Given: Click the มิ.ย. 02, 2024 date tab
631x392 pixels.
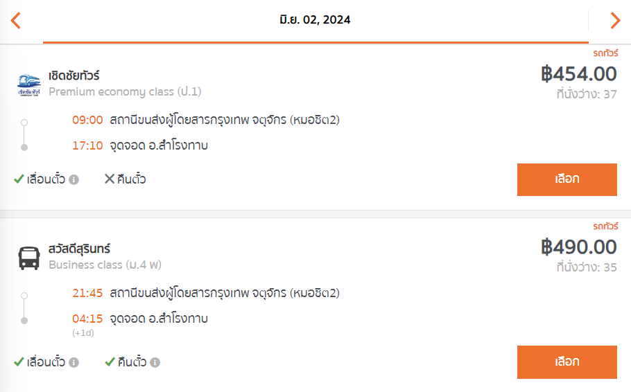Looking at the screenshot, I should click(x=315, y=20).
